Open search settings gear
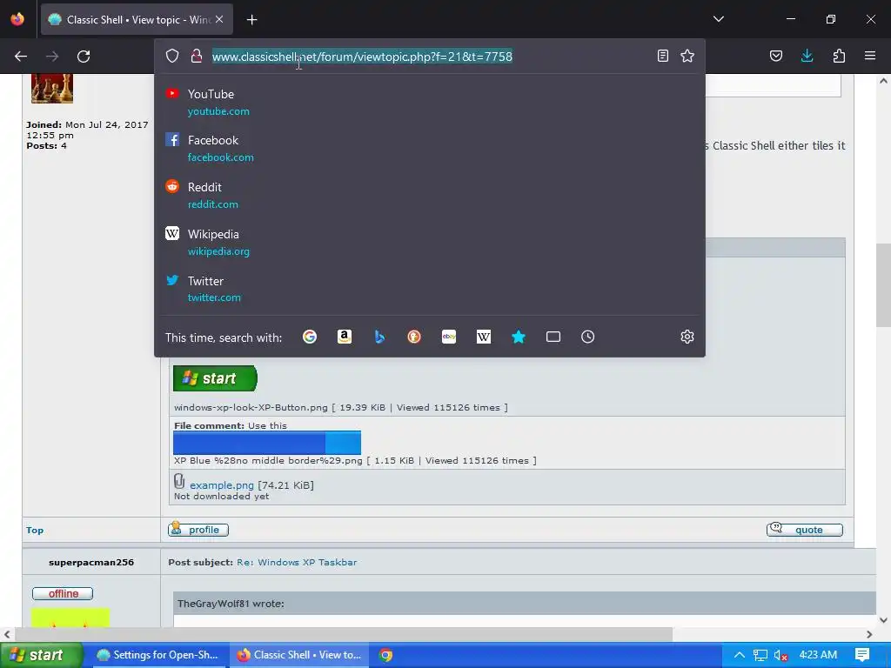This screenshot has height=668, width=891. [687, 337]
